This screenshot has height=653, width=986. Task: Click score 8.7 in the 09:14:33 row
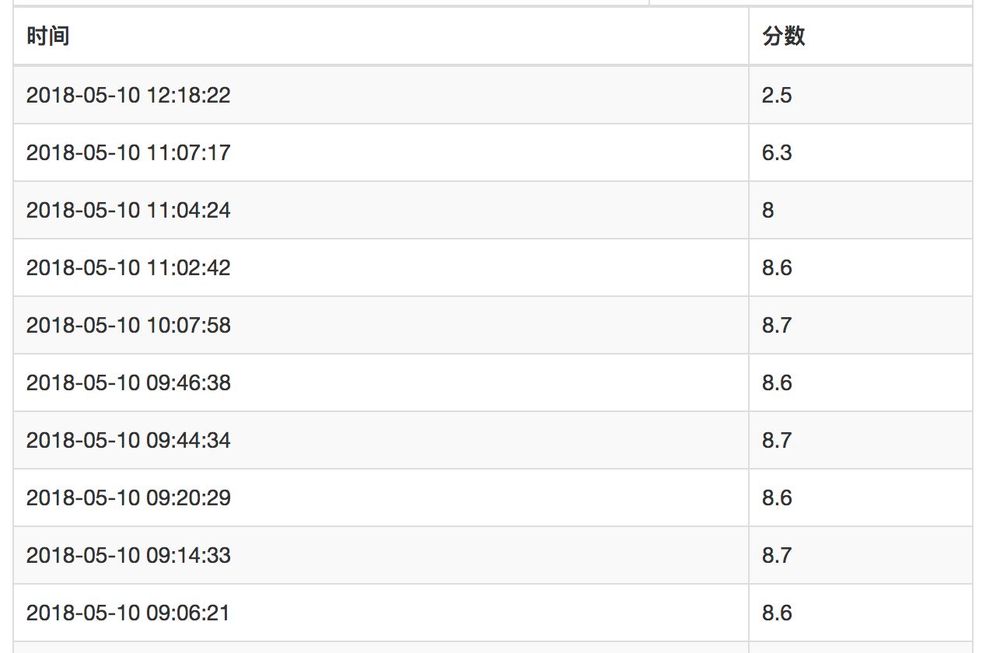coord(860,555)
